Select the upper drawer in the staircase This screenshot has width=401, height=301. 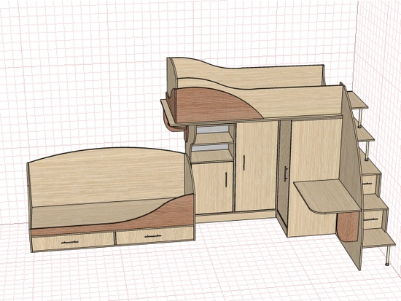click(370, 184)
